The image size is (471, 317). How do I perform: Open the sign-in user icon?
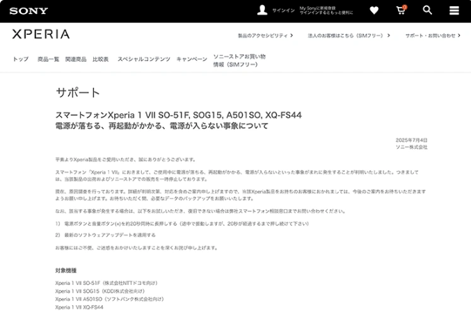tap(262, 10)
